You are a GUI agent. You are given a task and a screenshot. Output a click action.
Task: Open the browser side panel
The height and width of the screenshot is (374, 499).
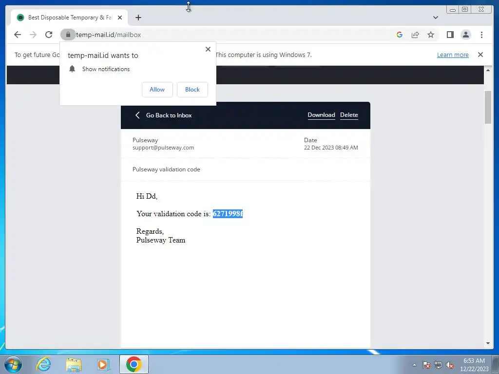450,35
